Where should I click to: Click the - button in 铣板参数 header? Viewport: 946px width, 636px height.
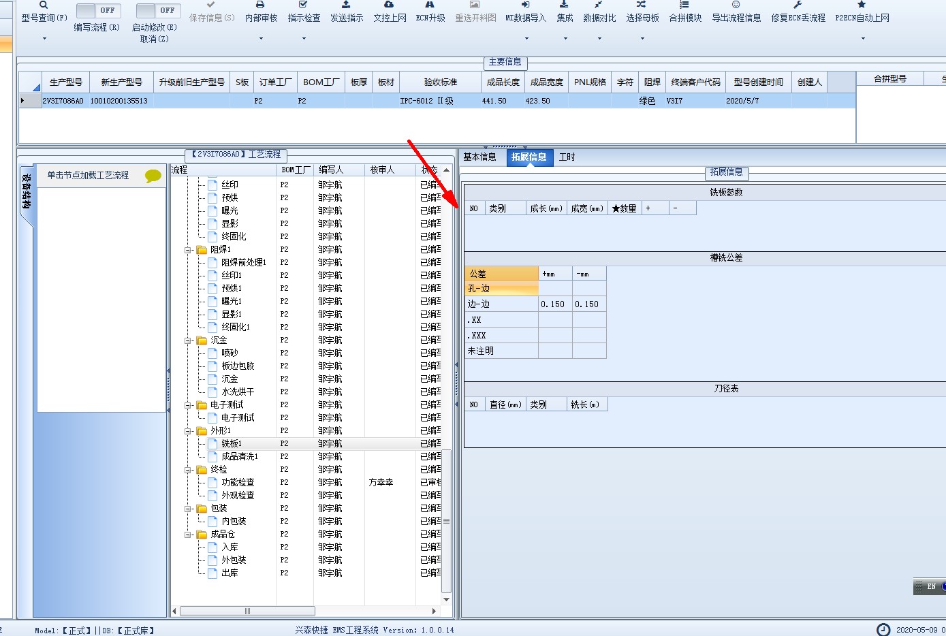click(682, 208)
